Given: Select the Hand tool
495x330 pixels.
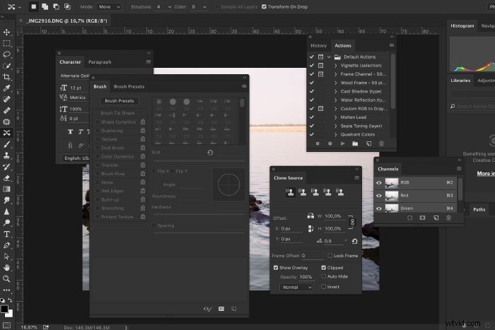Looking at the screenshot, I should (x=6, y=268).
